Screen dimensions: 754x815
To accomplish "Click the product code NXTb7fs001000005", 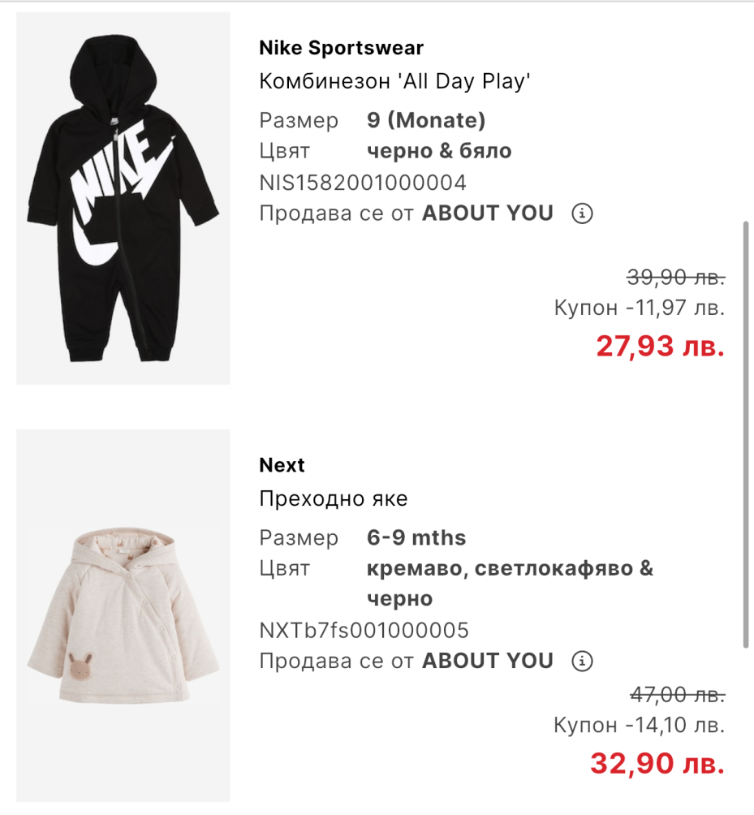I will click(x=364, y=630).
